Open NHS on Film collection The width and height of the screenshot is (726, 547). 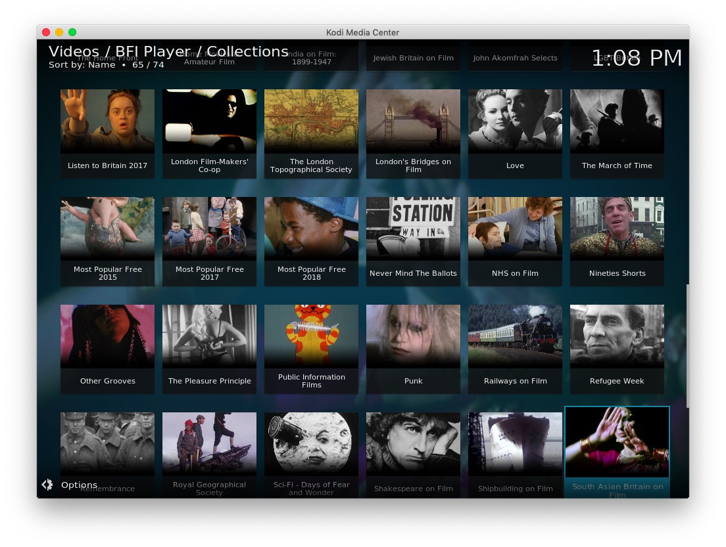click(x=515, y=241)
